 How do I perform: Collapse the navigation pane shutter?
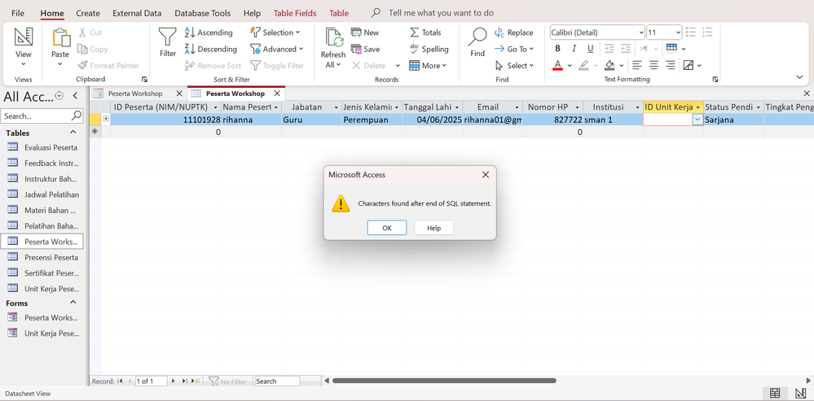tap(75, 96)
